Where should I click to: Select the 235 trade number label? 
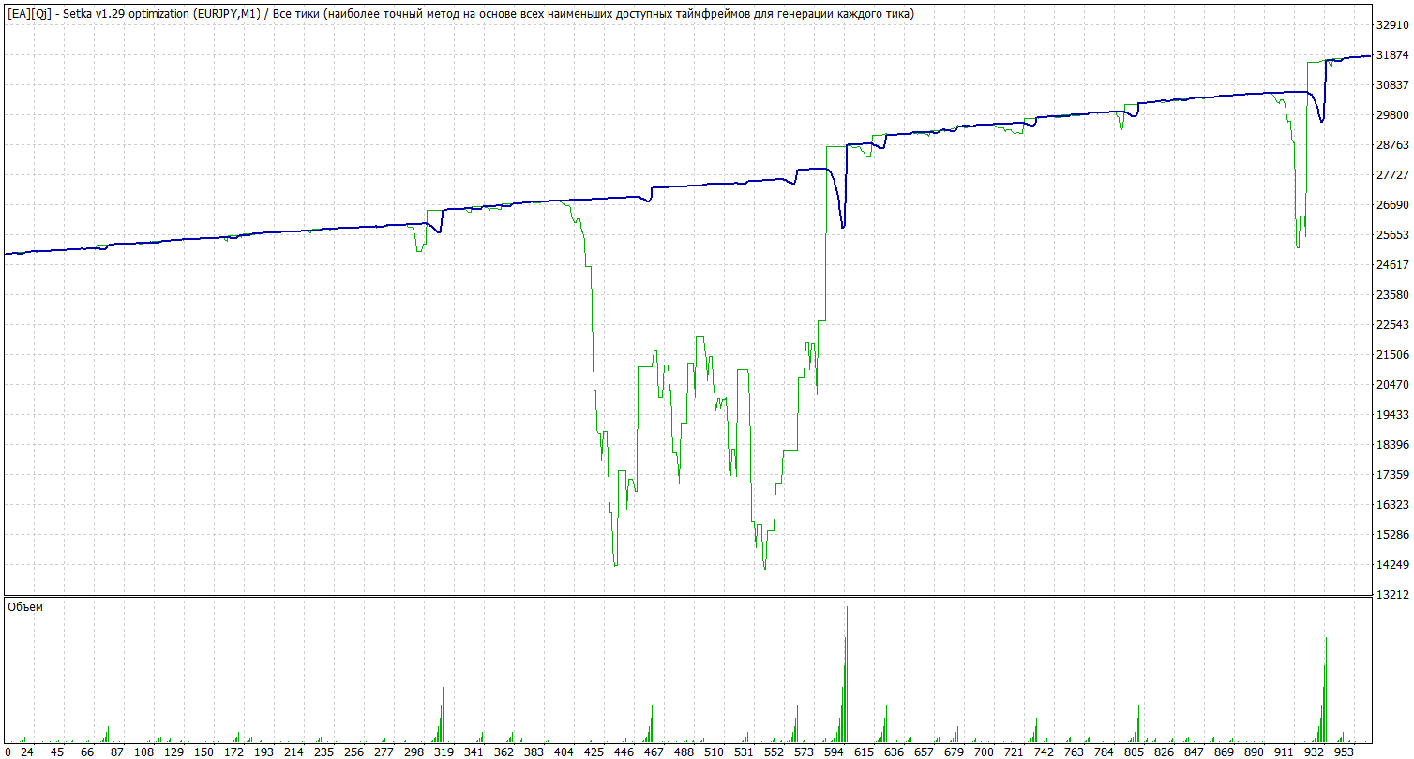[x=324, y=752]
